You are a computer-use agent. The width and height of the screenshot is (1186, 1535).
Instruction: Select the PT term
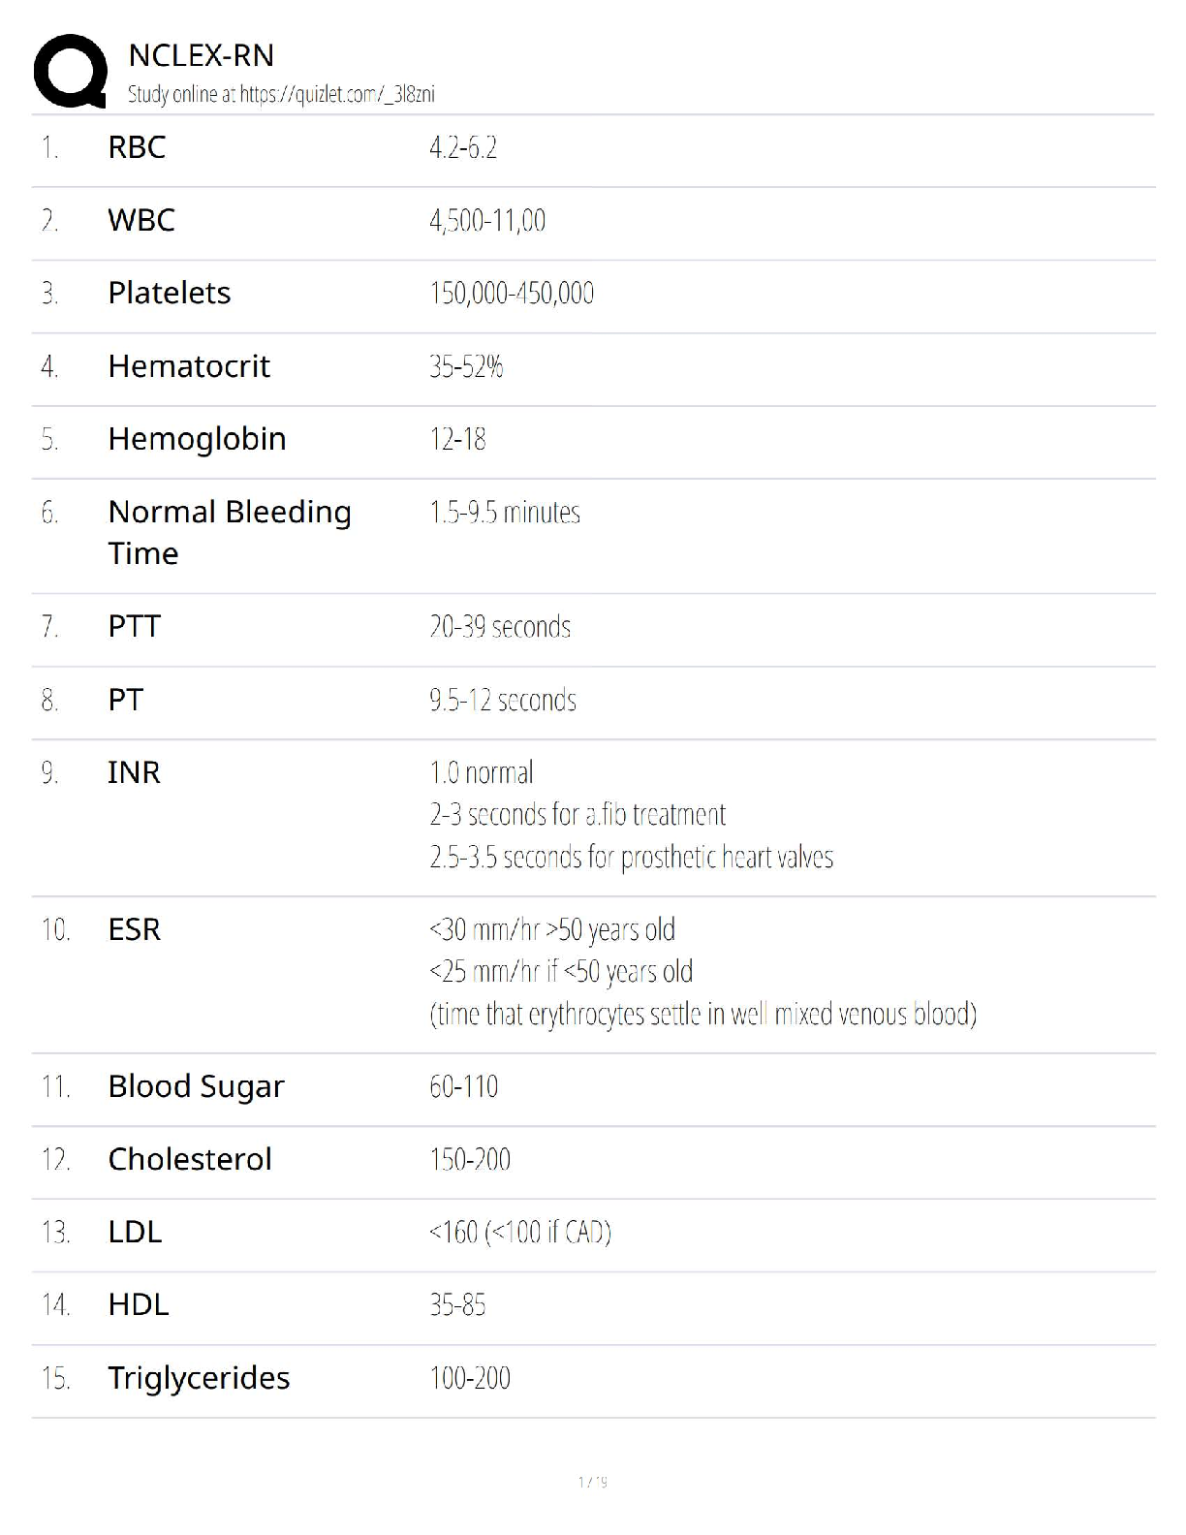pos(125,700)
